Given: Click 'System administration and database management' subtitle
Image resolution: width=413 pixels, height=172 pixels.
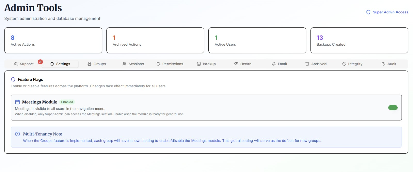Looking at the screenshot, I should pyautogui.click(x=52, y=18).
